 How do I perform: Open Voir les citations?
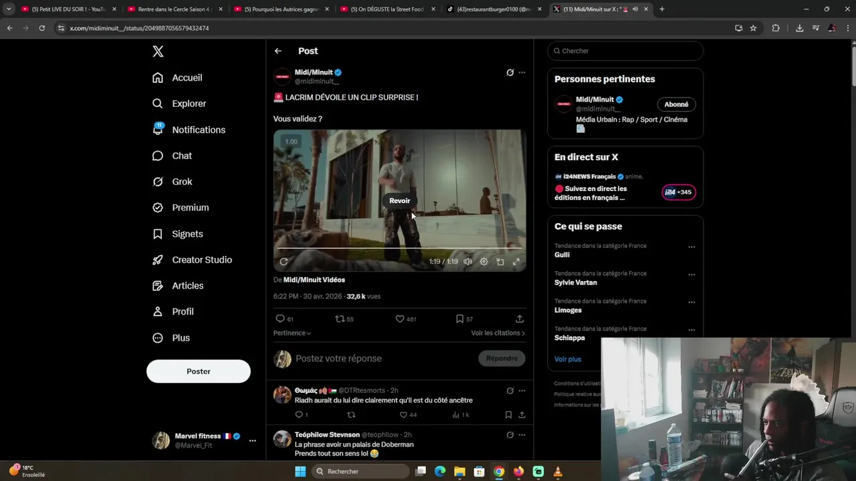[x=498, y=333]
